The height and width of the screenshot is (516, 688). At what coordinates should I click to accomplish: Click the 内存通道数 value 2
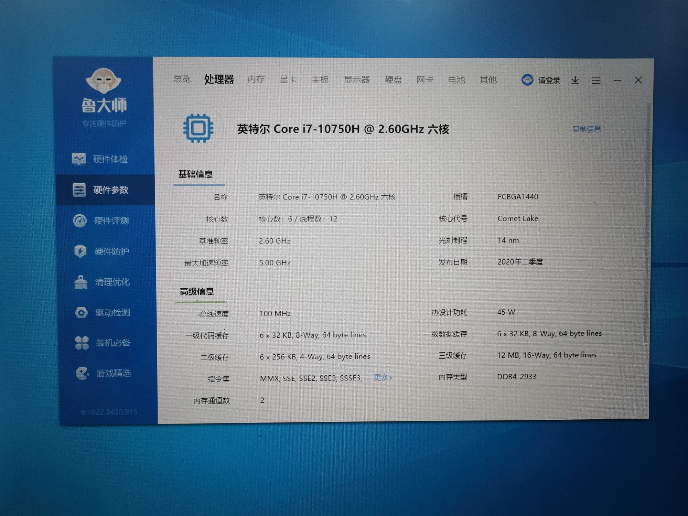click(262, 400)
